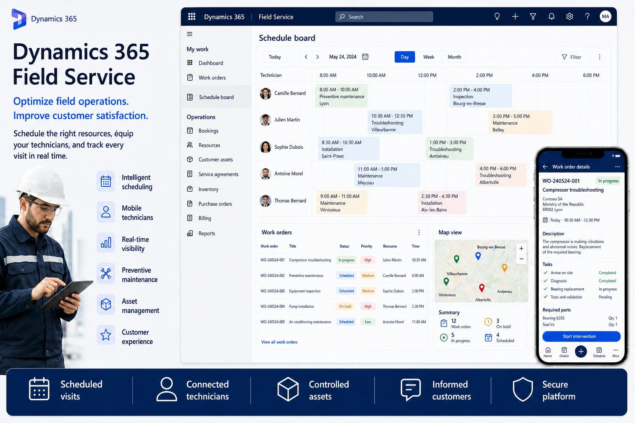Toggle the Arrive on site task checkmark
635x423 pixels.
pos(546,273)
